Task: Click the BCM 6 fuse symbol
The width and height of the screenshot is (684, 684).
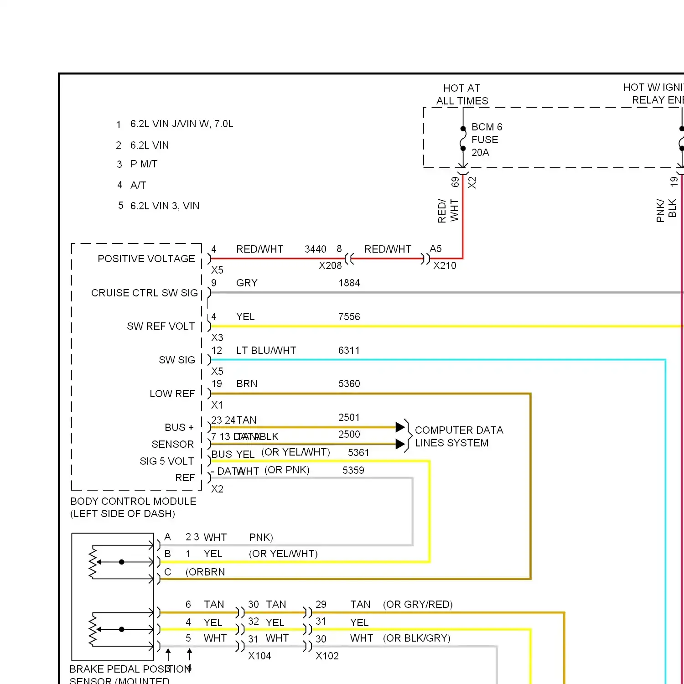Action: click(463, 139)
